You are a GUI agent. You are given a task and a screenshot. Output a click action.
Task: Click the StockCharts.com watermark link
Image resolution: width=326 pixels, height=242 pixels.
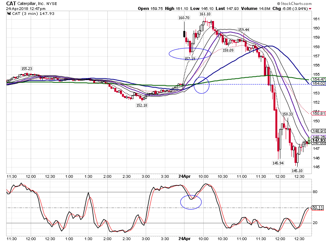click(295, 3)
